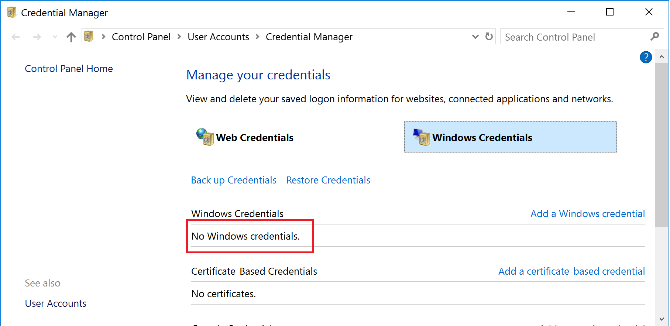Click the Windows Credentials computer vault icon
The image size is (670, 326).
tap(422, 137)
